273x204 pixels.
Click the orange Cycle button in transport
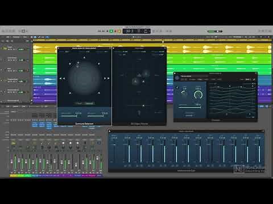click(x=119, y=31)
